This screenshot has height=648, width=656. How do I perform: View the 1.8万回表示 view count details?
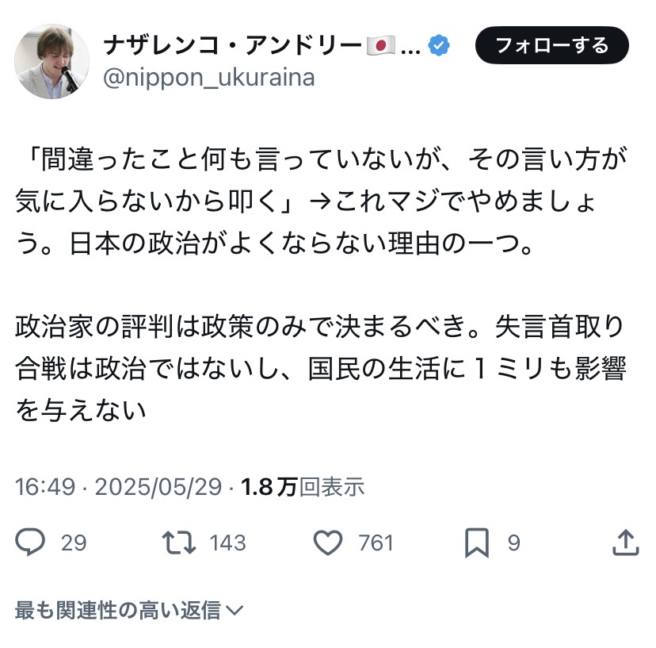(303, 487)
